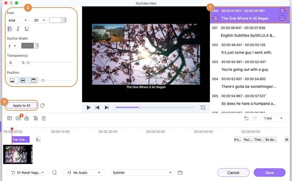
Task: Click the position offset slider handle
Action: tap(43, 80)
